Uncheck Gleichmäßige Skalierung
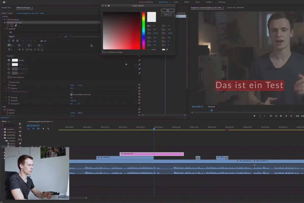304x203 pixels. [71, 94]
